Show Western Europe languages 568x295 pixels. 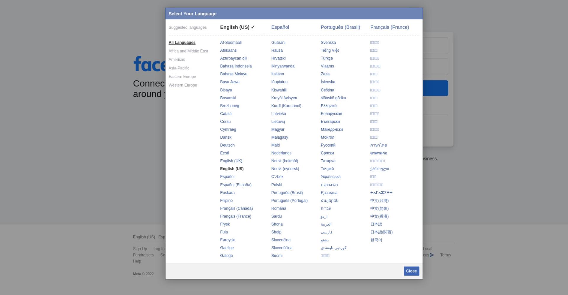click(x=183, y=85)
